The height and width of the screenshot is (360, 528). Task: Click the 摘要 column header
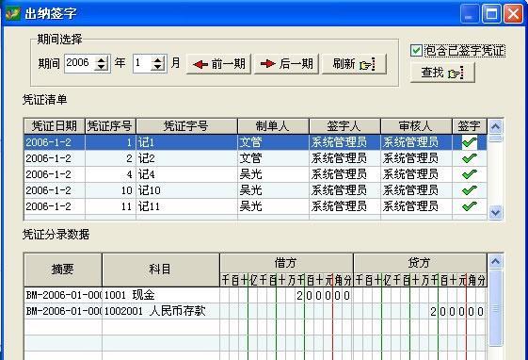tap(63, 270)
